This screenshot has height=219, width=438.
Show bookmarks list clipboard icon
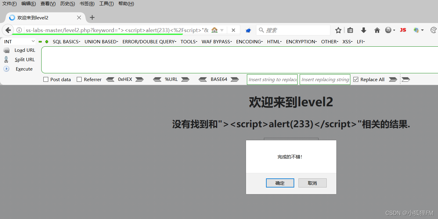[x=350, y=30]
